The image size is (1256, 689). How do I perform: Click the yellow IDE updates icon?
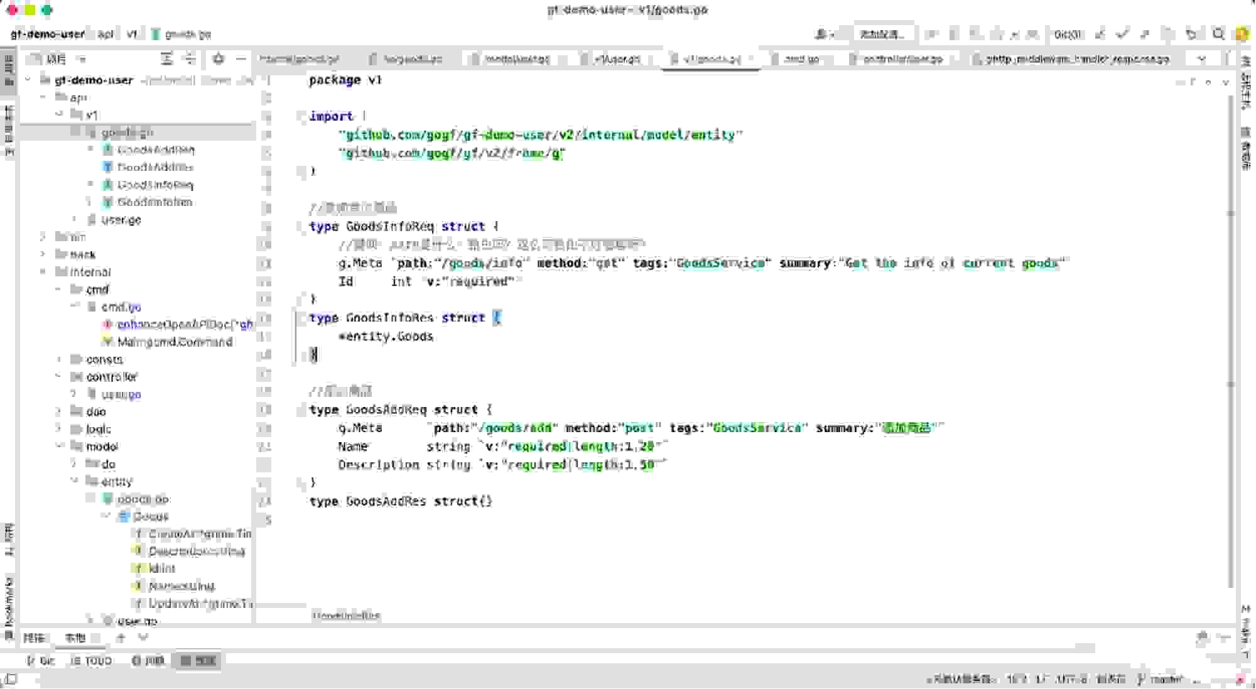1242,34
